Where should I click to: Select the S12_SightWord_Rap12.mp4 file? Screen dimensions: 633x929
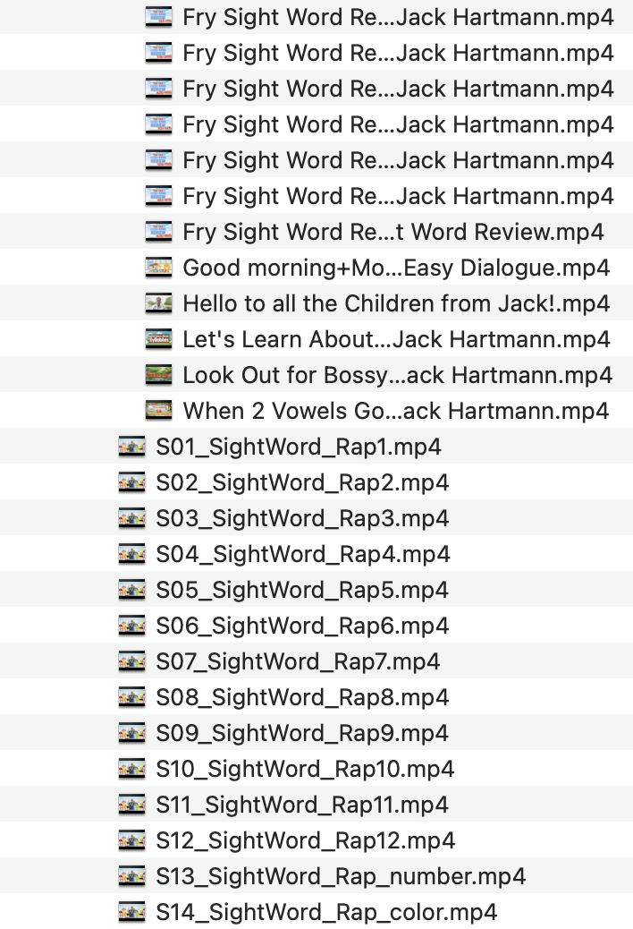pos(305,840)
